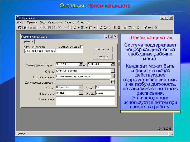The image size is (190, 142).
Task: Open the Вид оплаты ellipsis selector
Action: [x=81, y=93]
